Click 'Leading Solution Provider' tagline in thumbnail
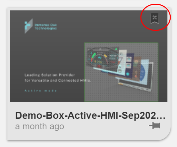 (x=50, y=75)
